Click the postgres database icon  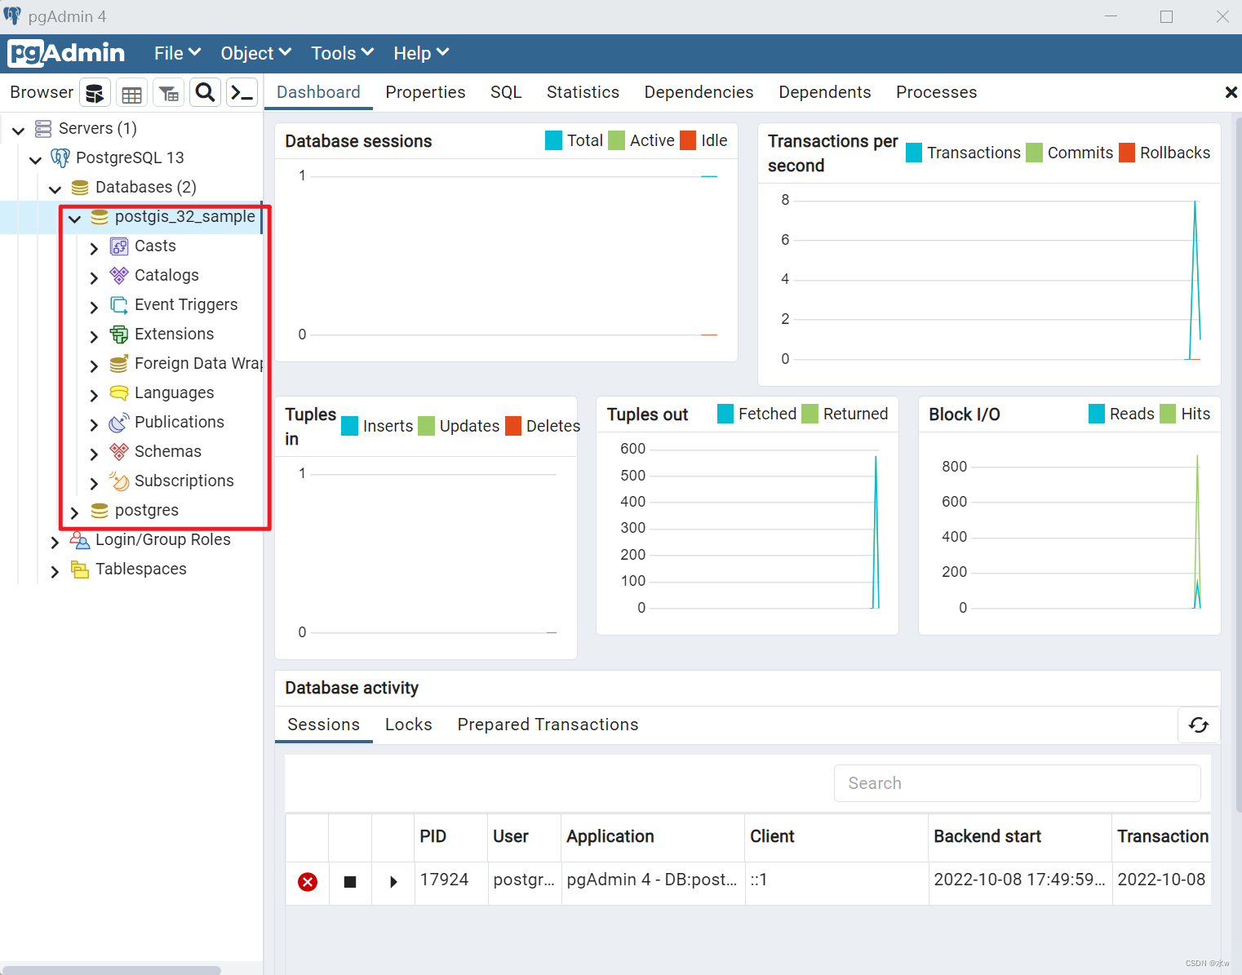pos(100,511)
